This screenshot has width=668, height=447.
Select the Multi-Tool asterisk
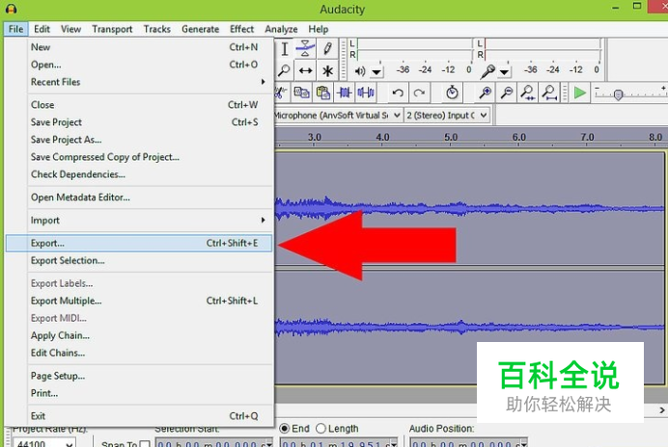[x=327, y=70]
